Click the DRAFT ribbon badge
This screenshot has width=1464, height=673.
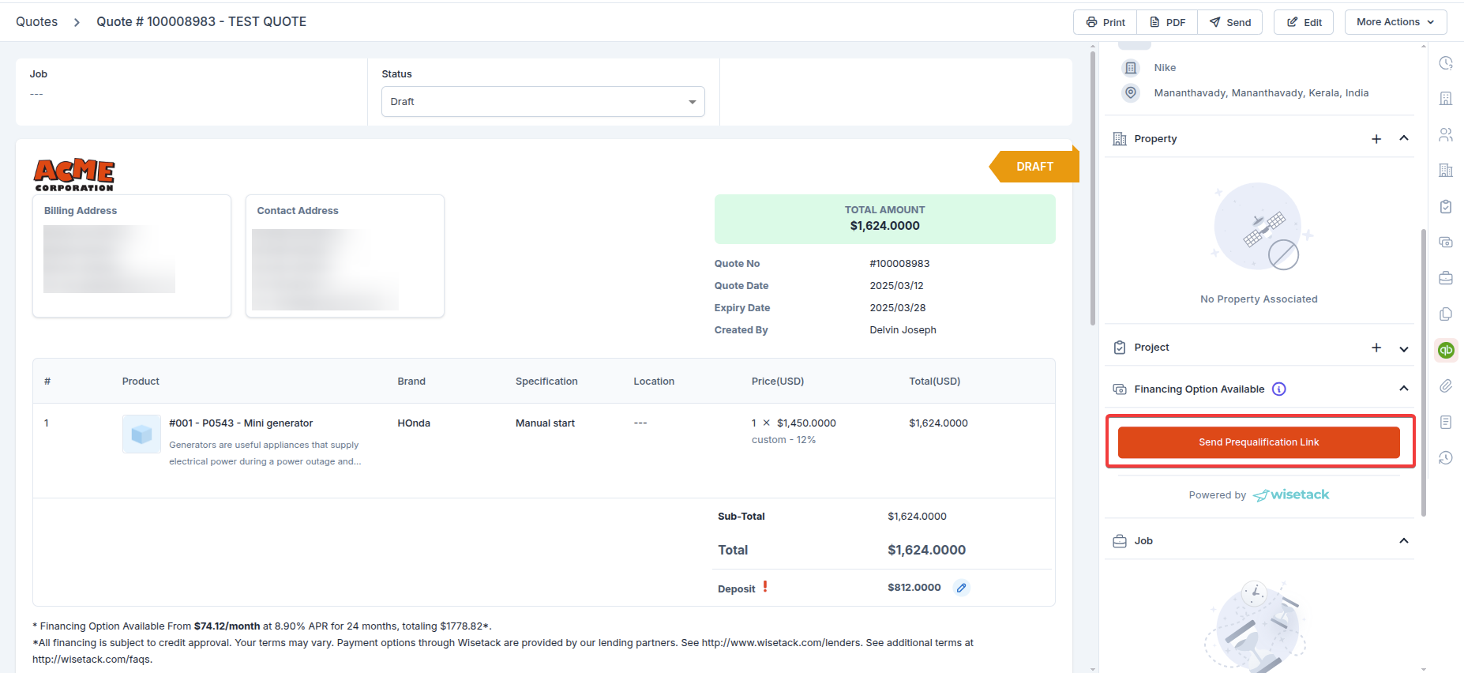1034,167
